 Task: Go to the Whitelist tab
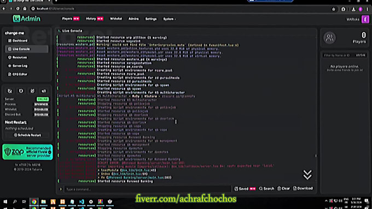click(x=116, y=19)
